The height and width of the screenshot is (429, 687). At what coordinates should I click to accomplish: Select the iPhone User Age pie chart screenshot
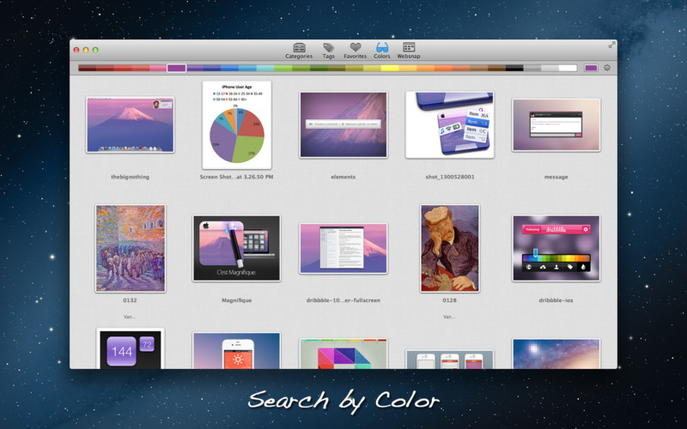236,125
